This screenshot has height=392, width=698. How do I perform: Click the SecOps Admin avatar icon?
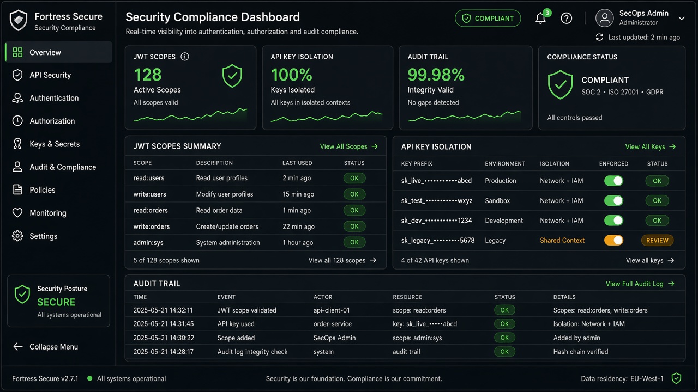(605, 18)
